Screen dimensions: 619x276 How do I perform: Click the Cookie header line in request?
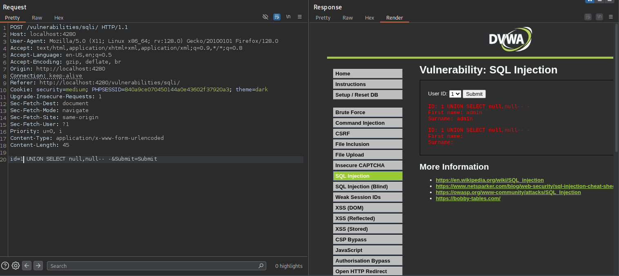point(139,90)
